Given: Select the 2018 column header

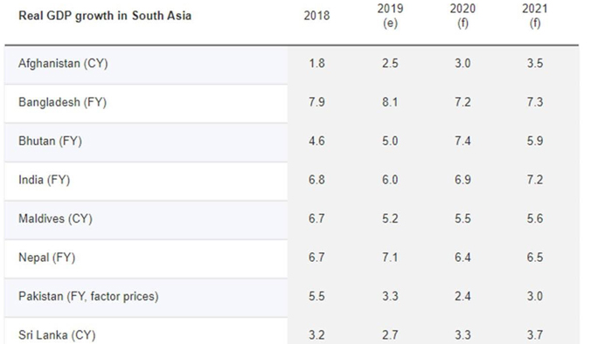Looking at the screenshot, I should (316, 16).
